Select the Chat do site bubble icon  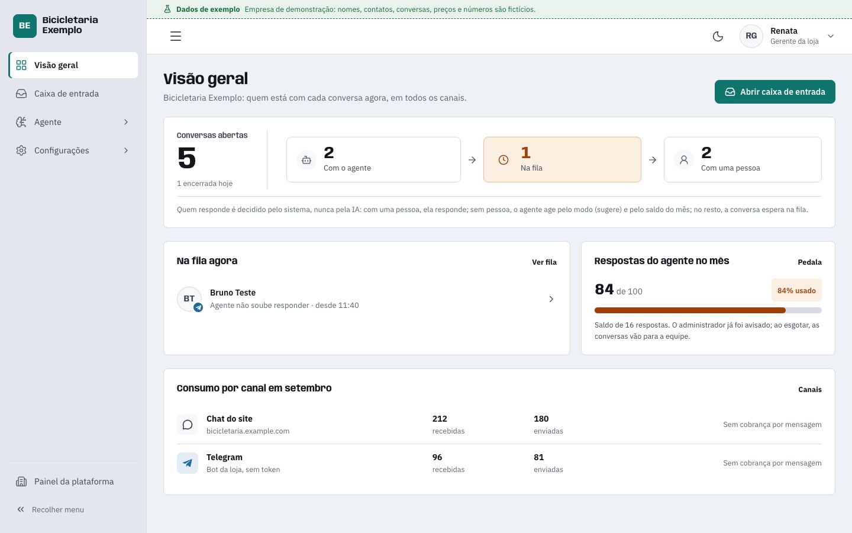click(x=188, y=425)
